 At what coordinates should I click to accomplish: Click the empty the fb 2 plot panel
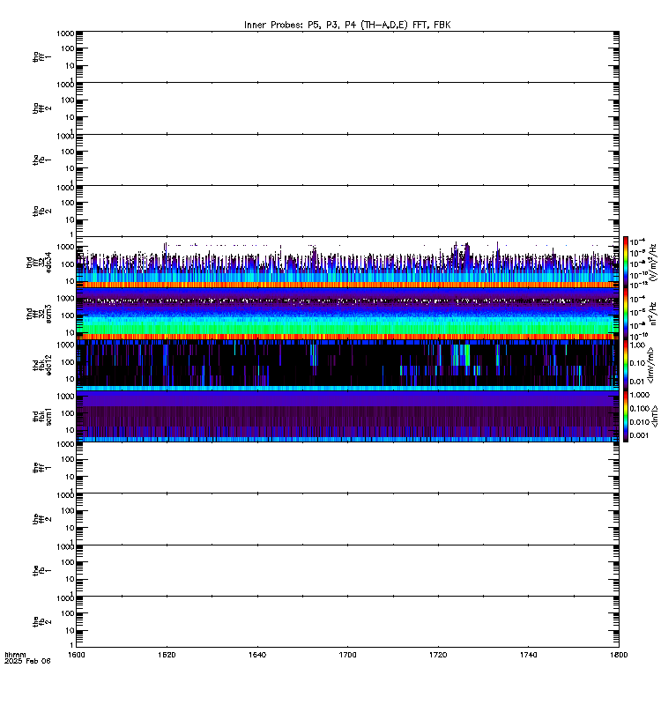(347, 622)
